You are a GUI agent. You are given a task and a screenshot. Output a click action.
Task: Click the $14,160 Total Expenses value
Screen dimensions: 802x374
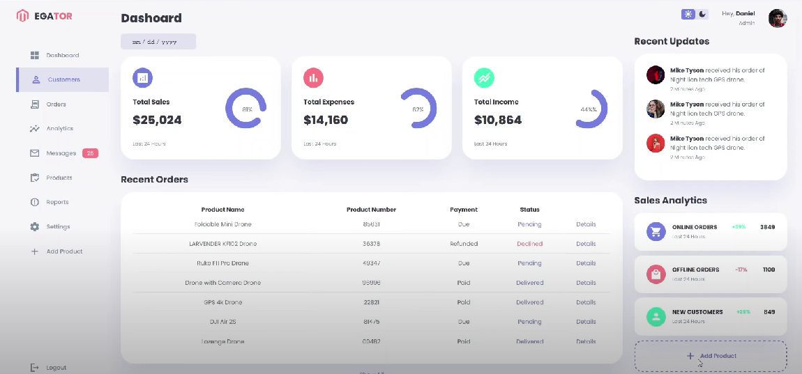326,120
